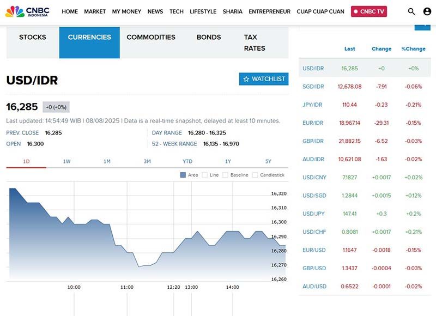Click the CNBC TV live button
Image resolution: width=436 pixels, height=316 pixels.
coord(369,11)
